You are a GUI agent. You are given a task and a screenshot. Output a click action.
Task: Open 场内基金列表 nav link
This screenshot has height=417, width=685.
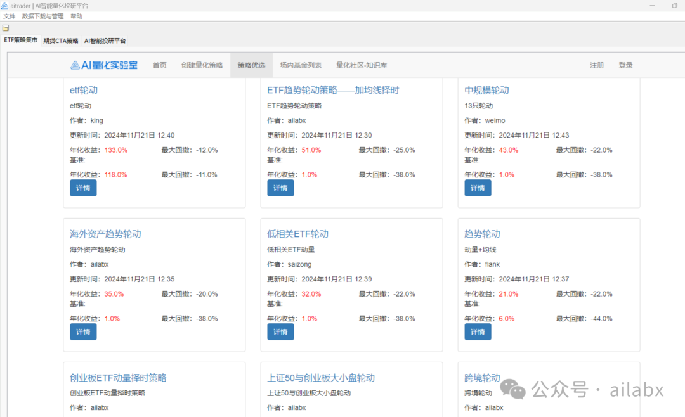[301, 65]
